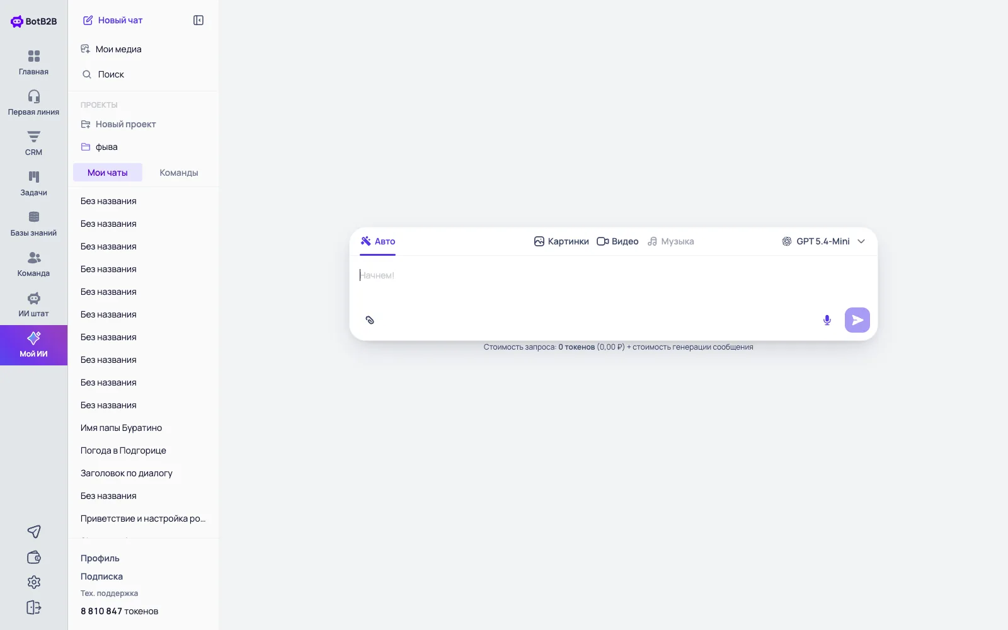Image resolution: width=1008 pixels, height=630 pixels.
Task: Click the 8 810 847 токенов balance
Action: click(x=120, y=611)
